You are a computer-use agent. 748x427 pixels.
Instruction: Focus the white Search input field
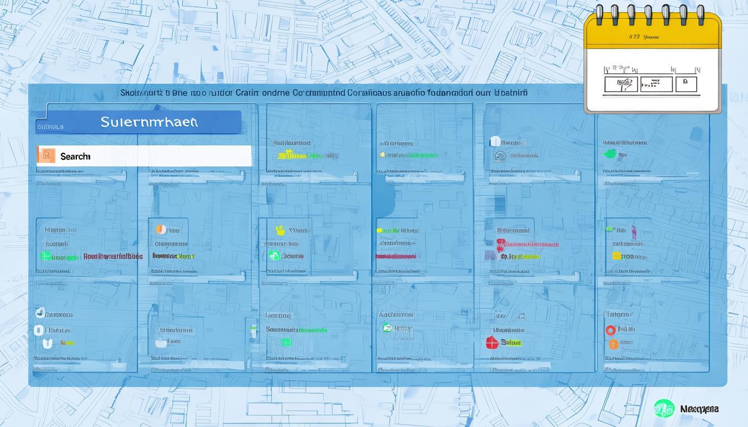click(150, 156)
